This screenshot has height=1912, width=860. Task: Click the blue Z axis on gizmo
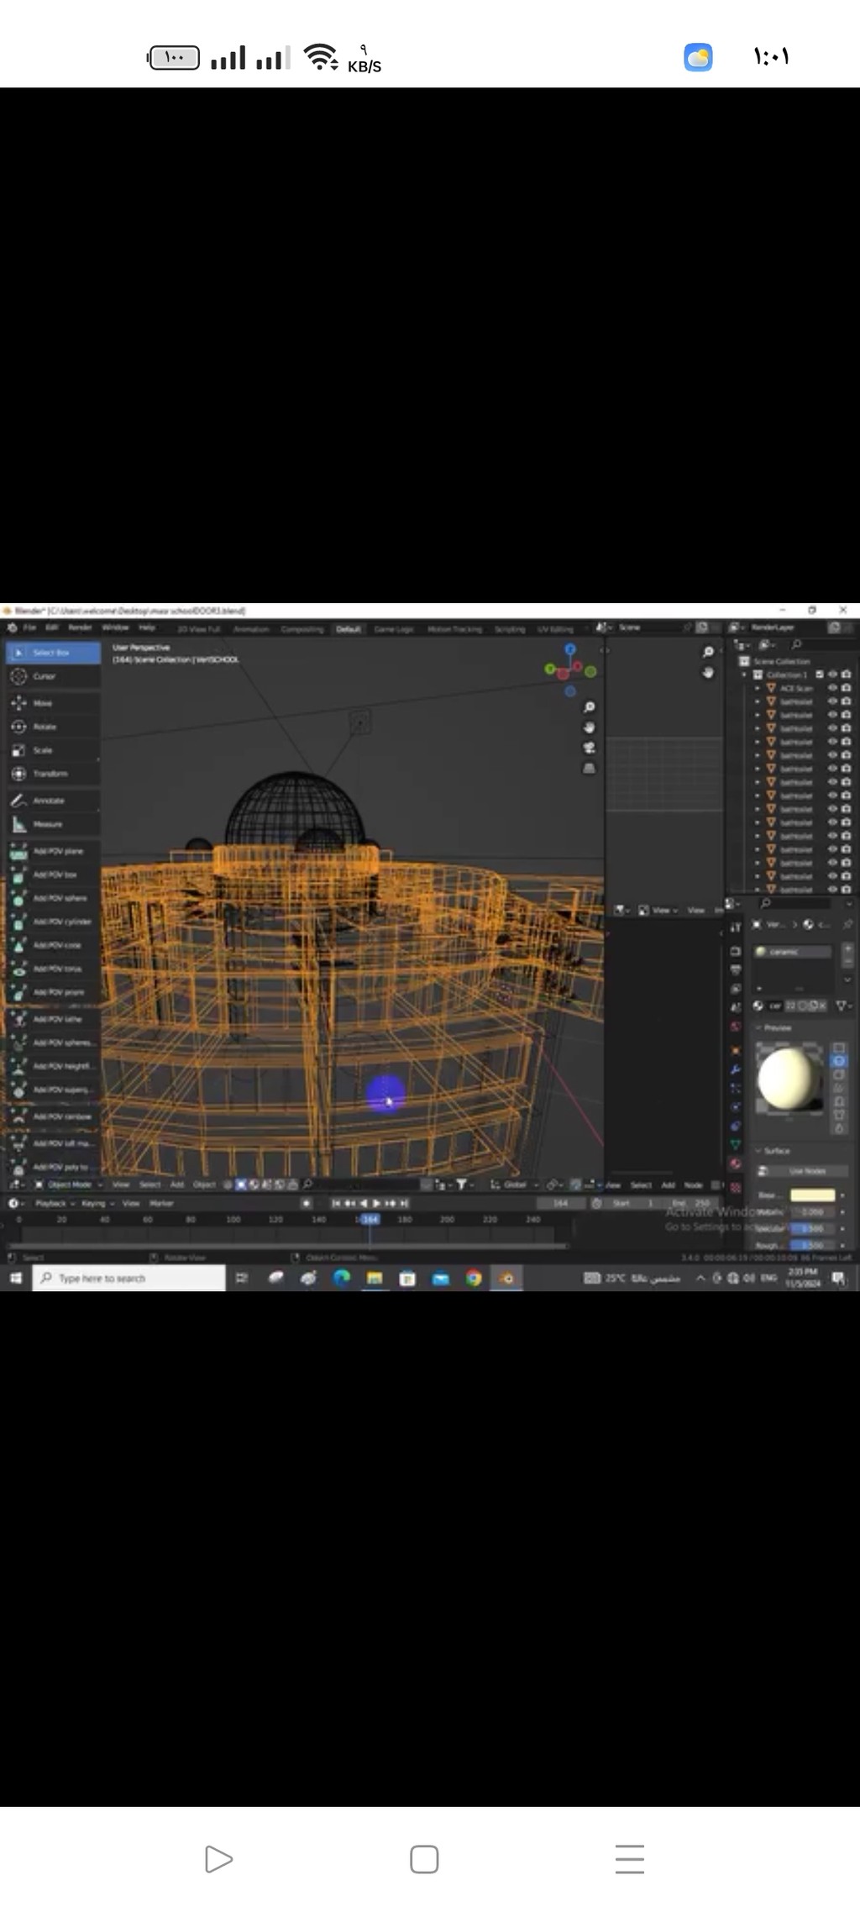pyautogui.click(x=570, y=649)
